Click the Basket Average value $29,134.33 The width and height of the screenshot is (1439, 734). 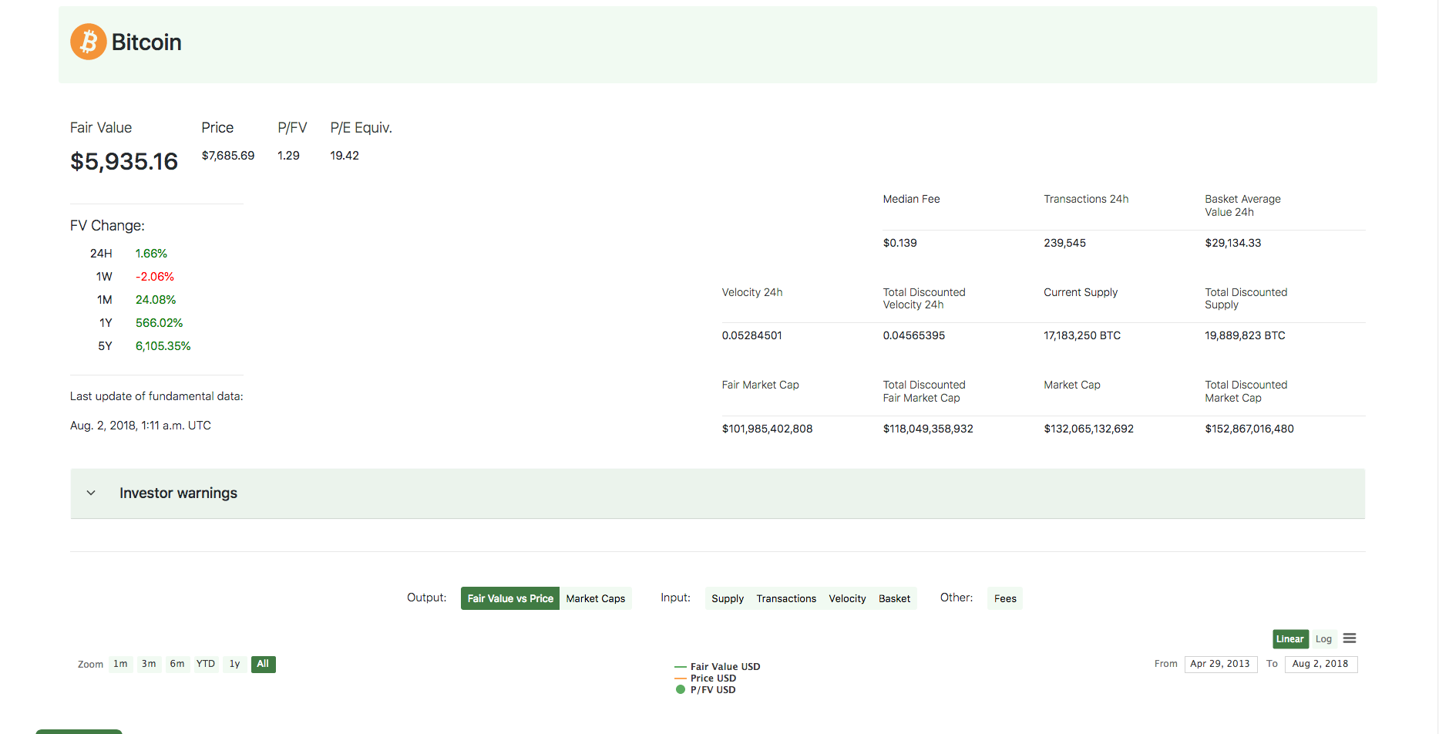coord(1233,243)
